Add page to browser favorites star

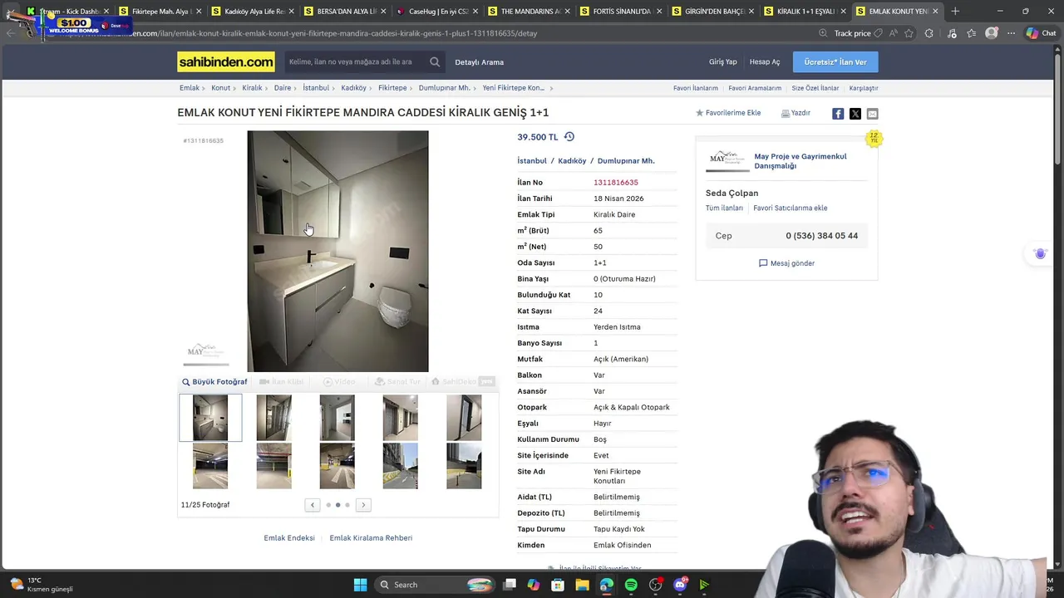click(909, 33)
